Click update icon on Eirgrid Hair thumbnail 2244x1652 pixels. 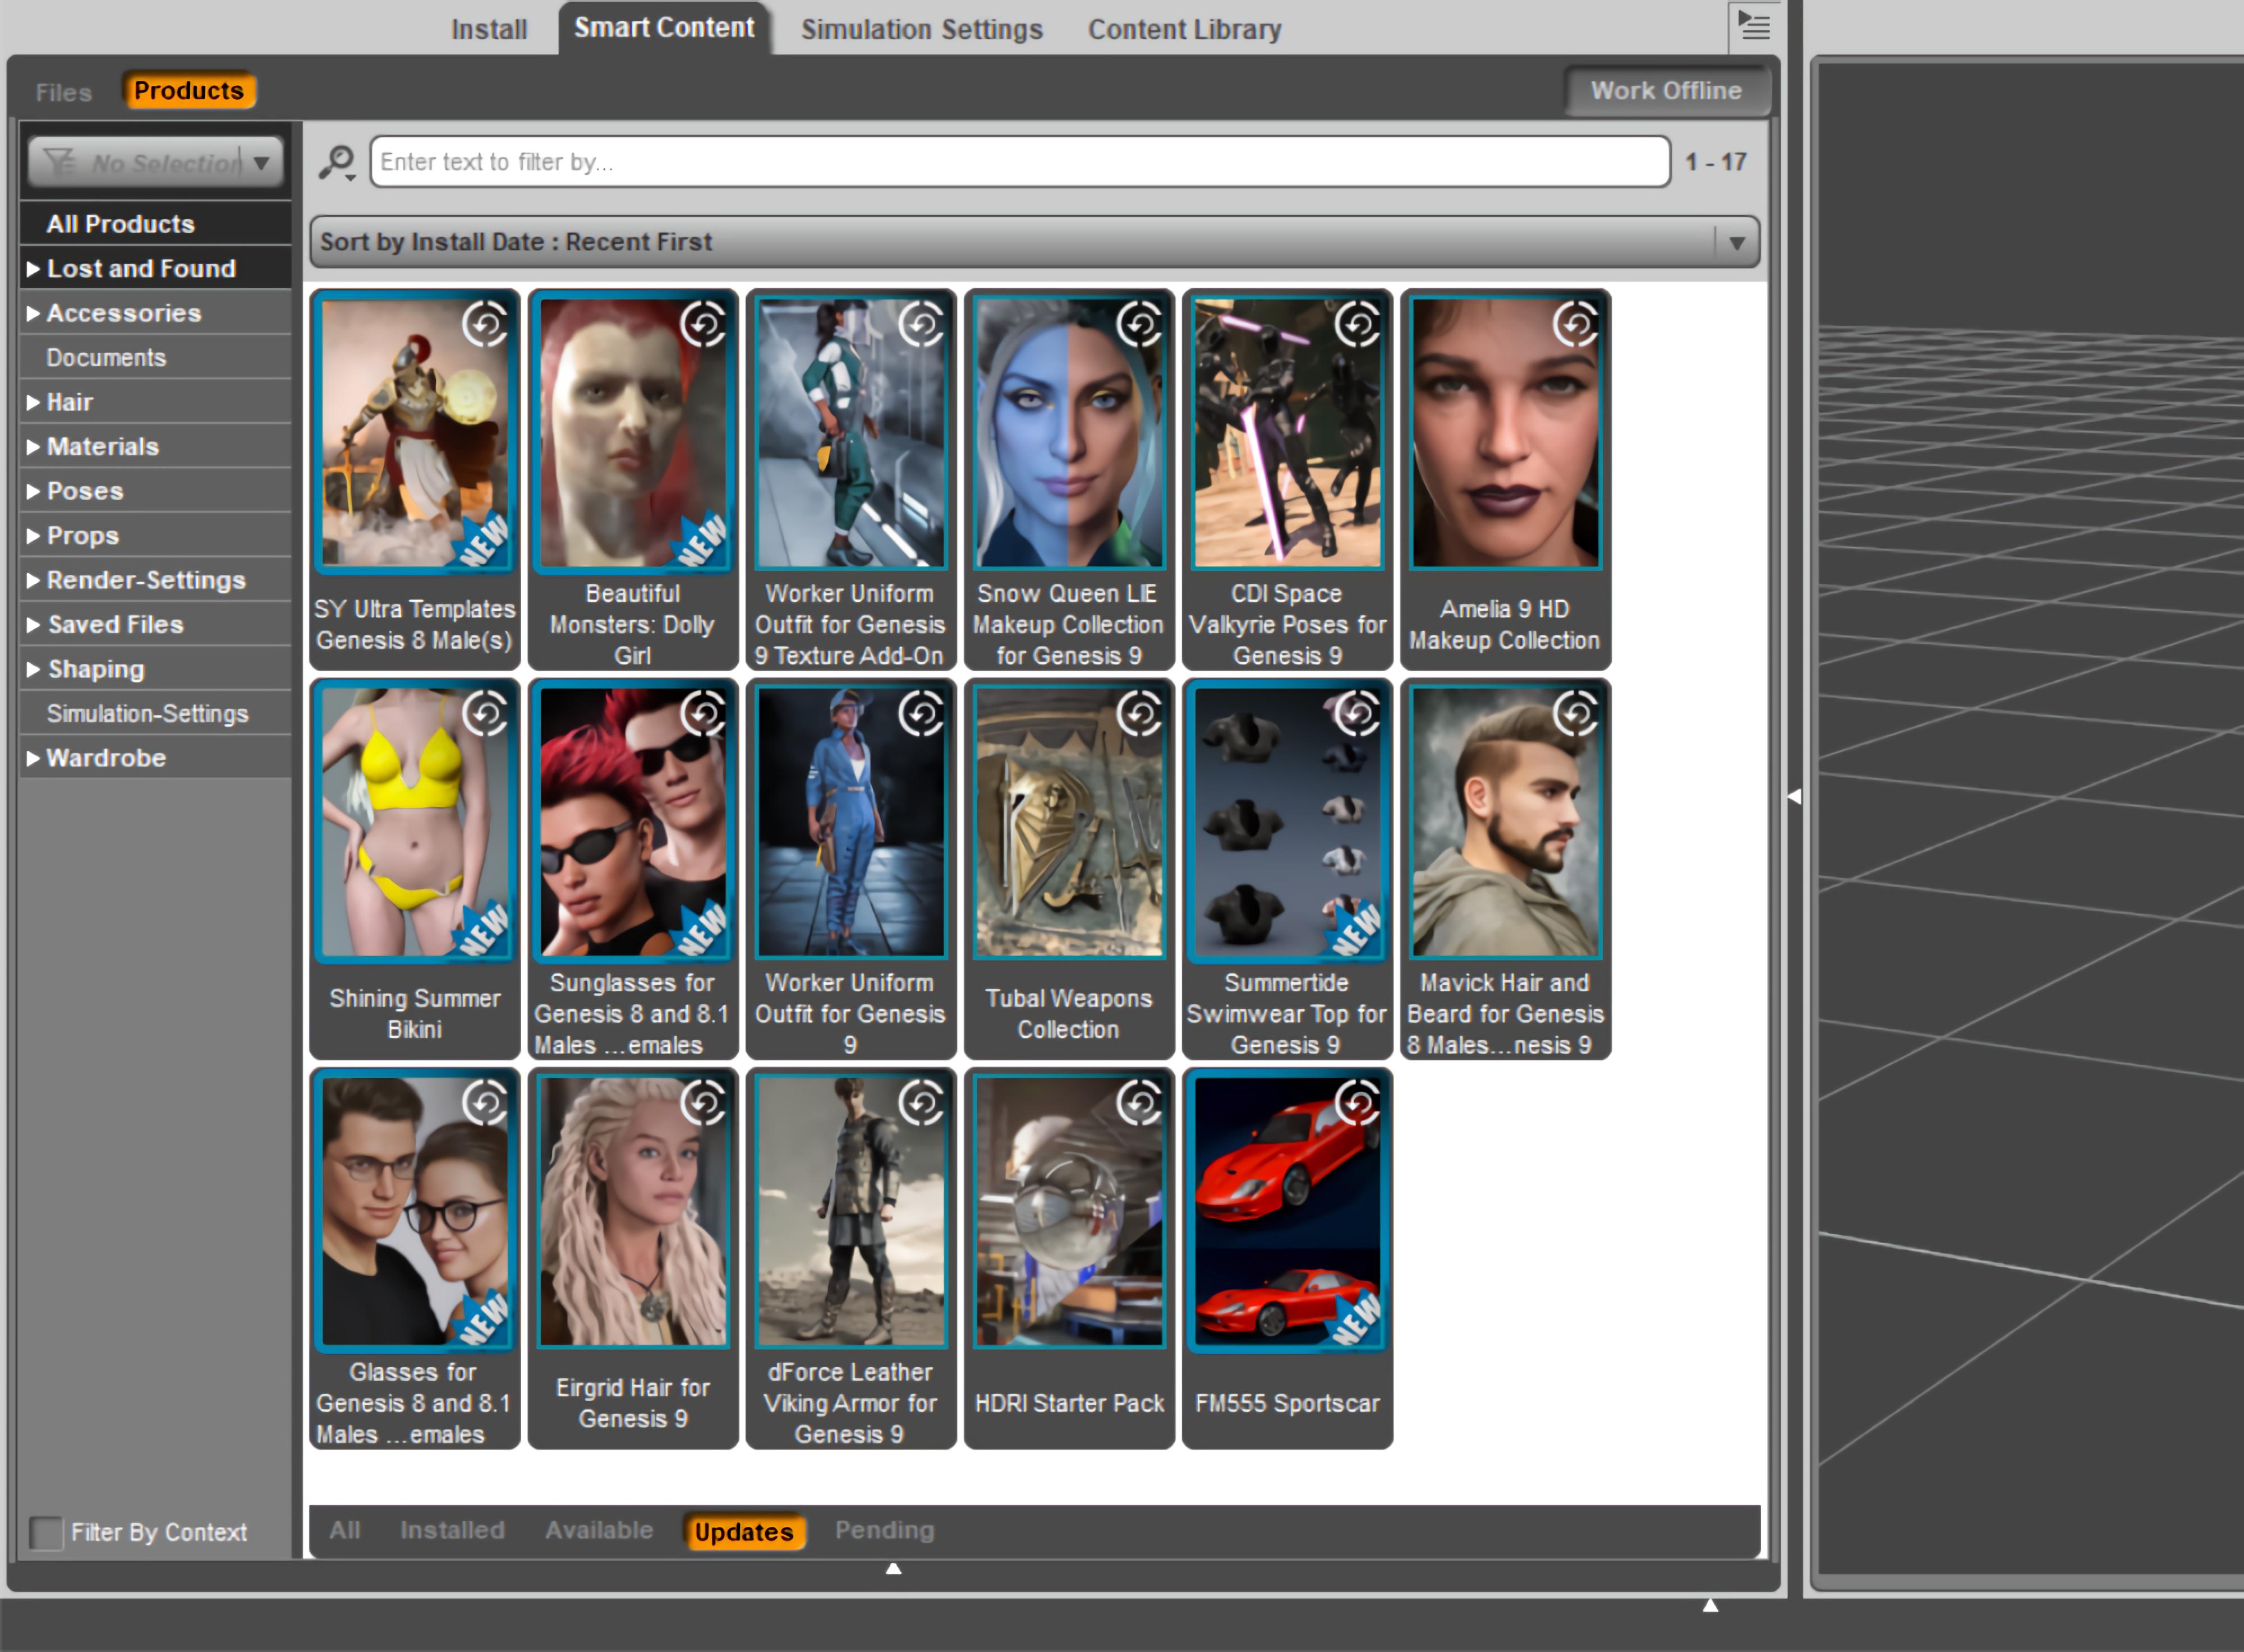pyautogui.click(x=703, y=1103)
